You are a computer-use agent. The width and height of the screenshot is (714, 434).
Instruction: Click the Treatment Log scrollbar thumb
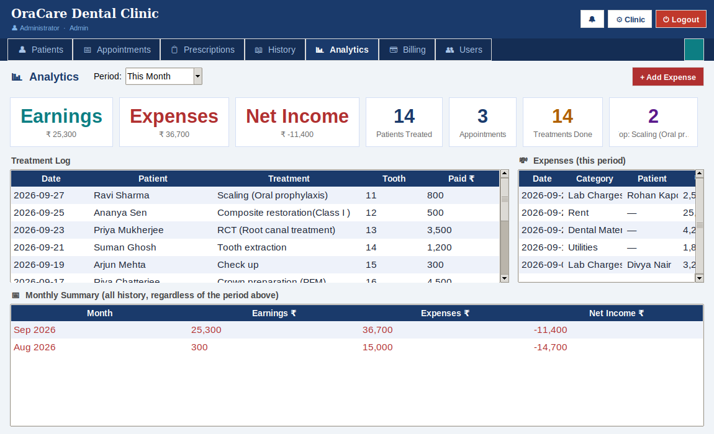(504, 199)
